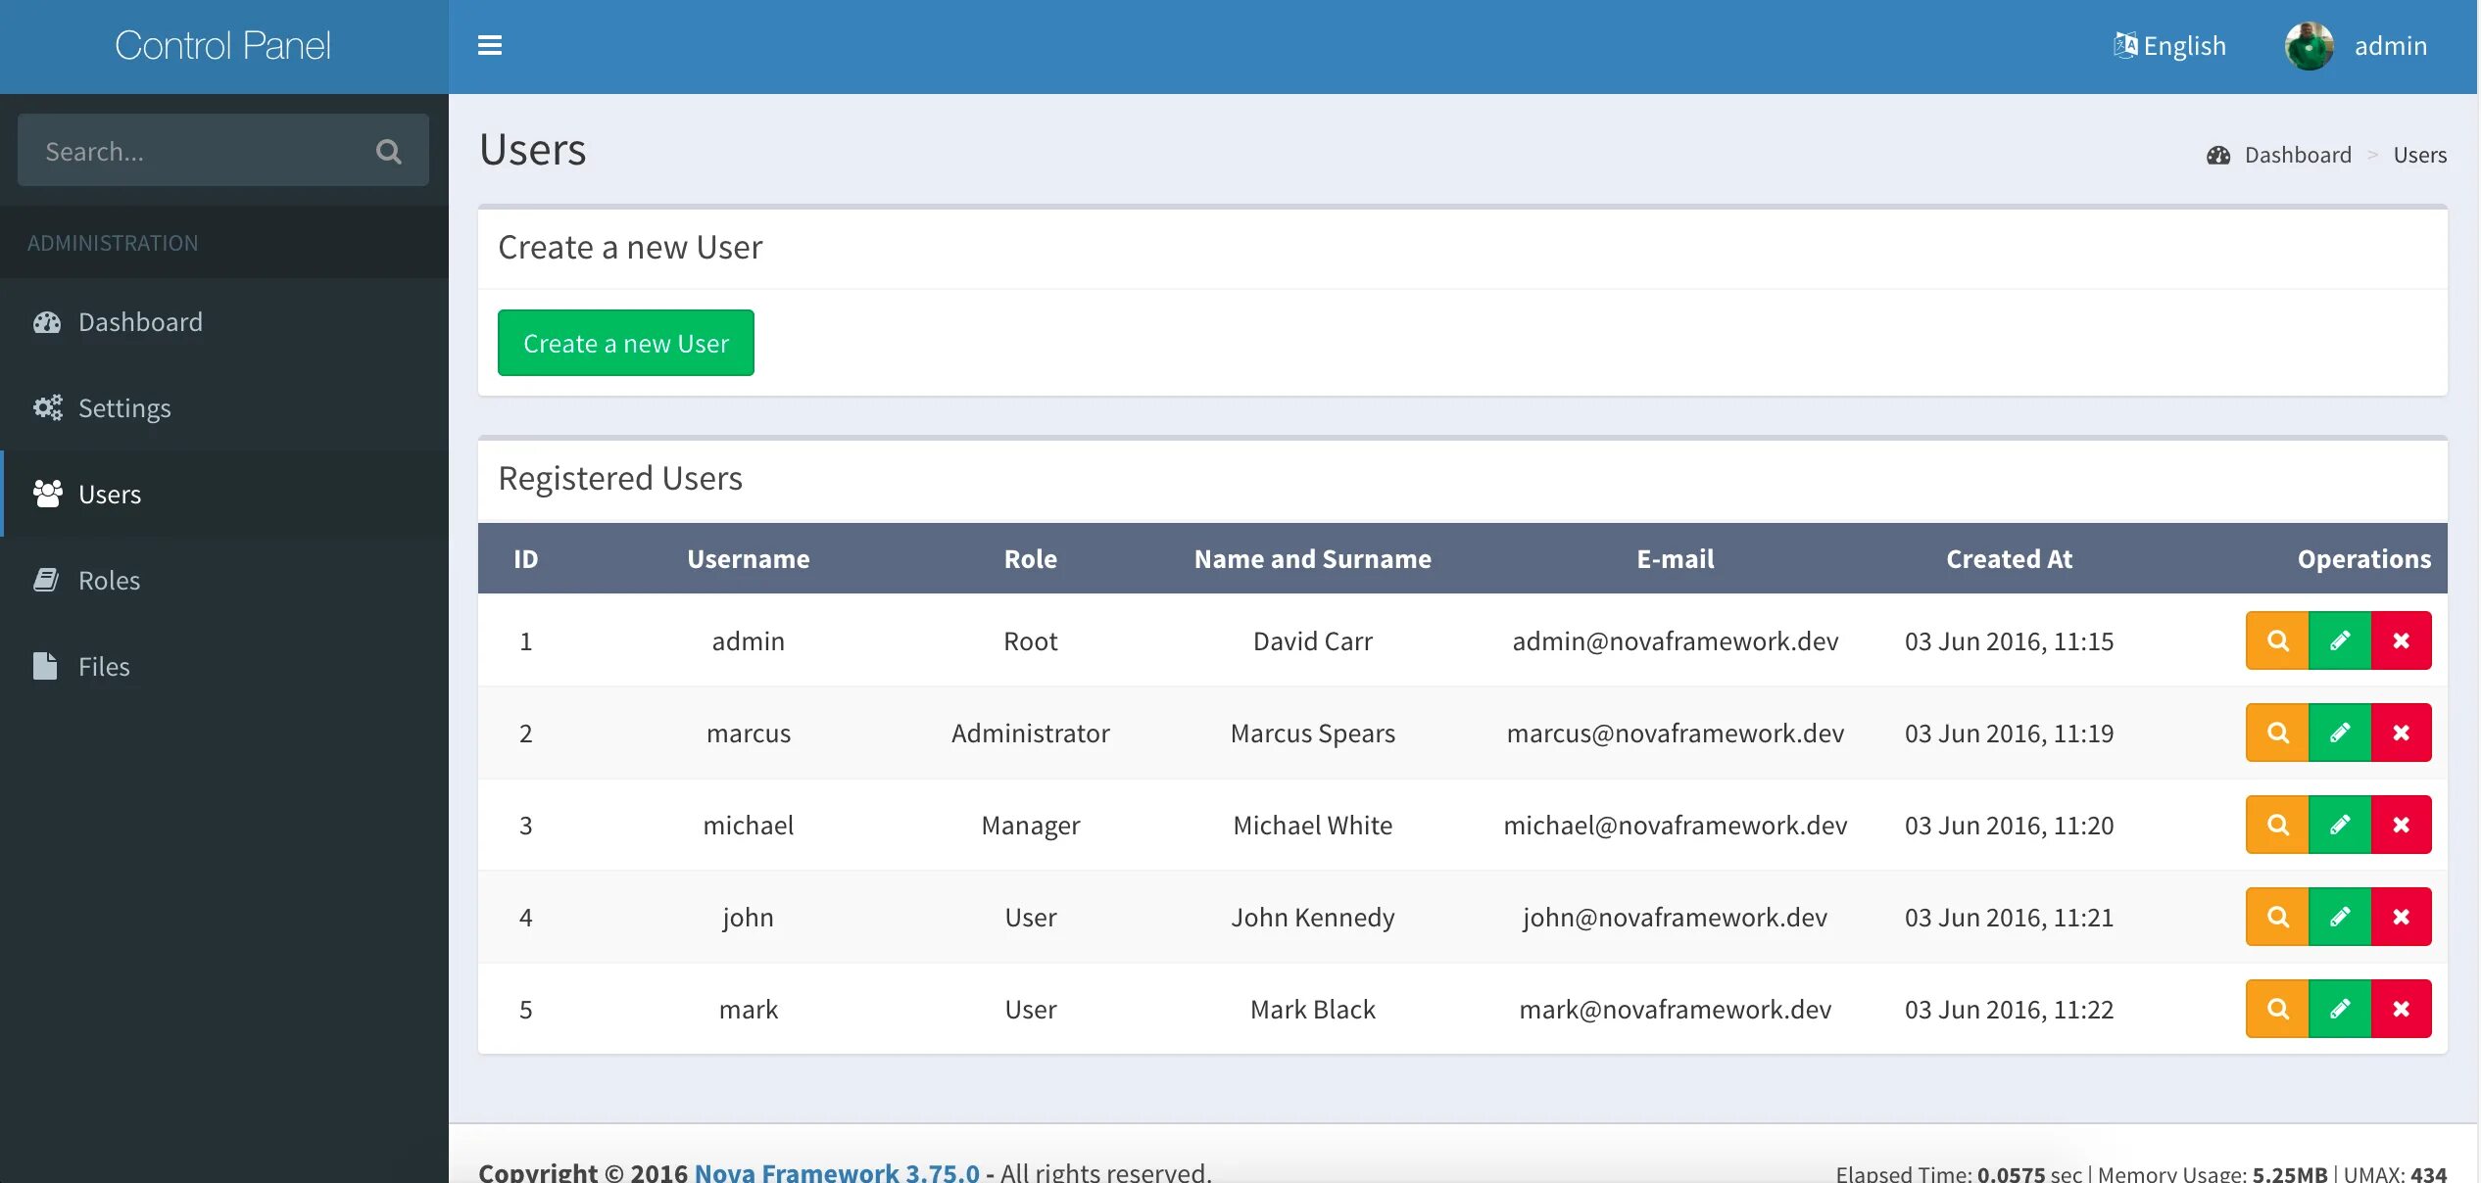Click the green edit icon for mark
The height and width of the screenshot is (1183, 2481).
[x=2339, y=1008]
